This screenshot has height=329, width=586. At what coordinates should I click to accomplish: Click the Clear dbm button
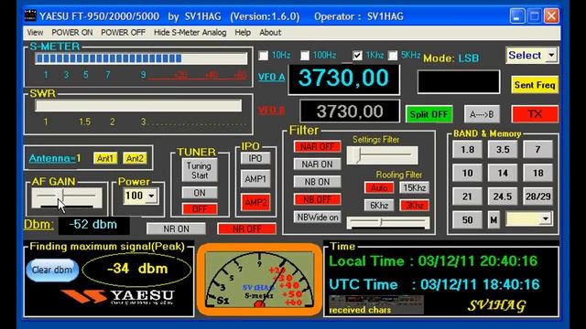(52, 270)
